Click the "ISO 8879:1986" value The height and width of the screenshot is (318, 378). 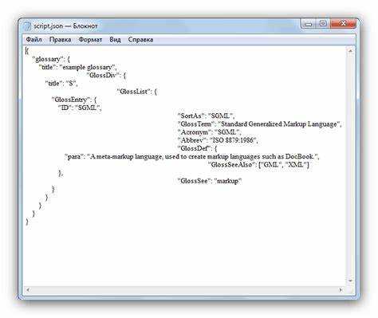233,140
